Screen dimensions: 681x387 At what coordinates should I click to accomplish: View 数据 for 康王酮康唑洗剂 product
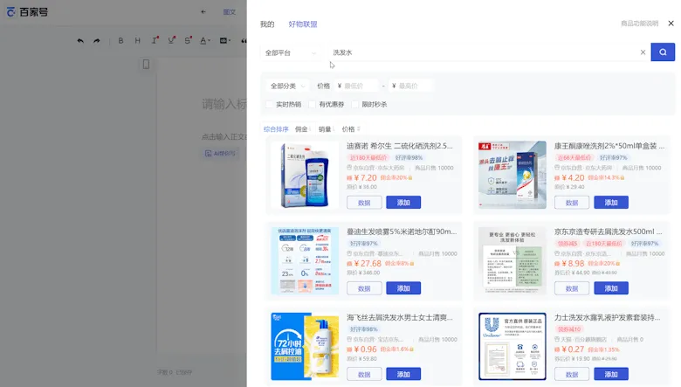pos(572,203)
